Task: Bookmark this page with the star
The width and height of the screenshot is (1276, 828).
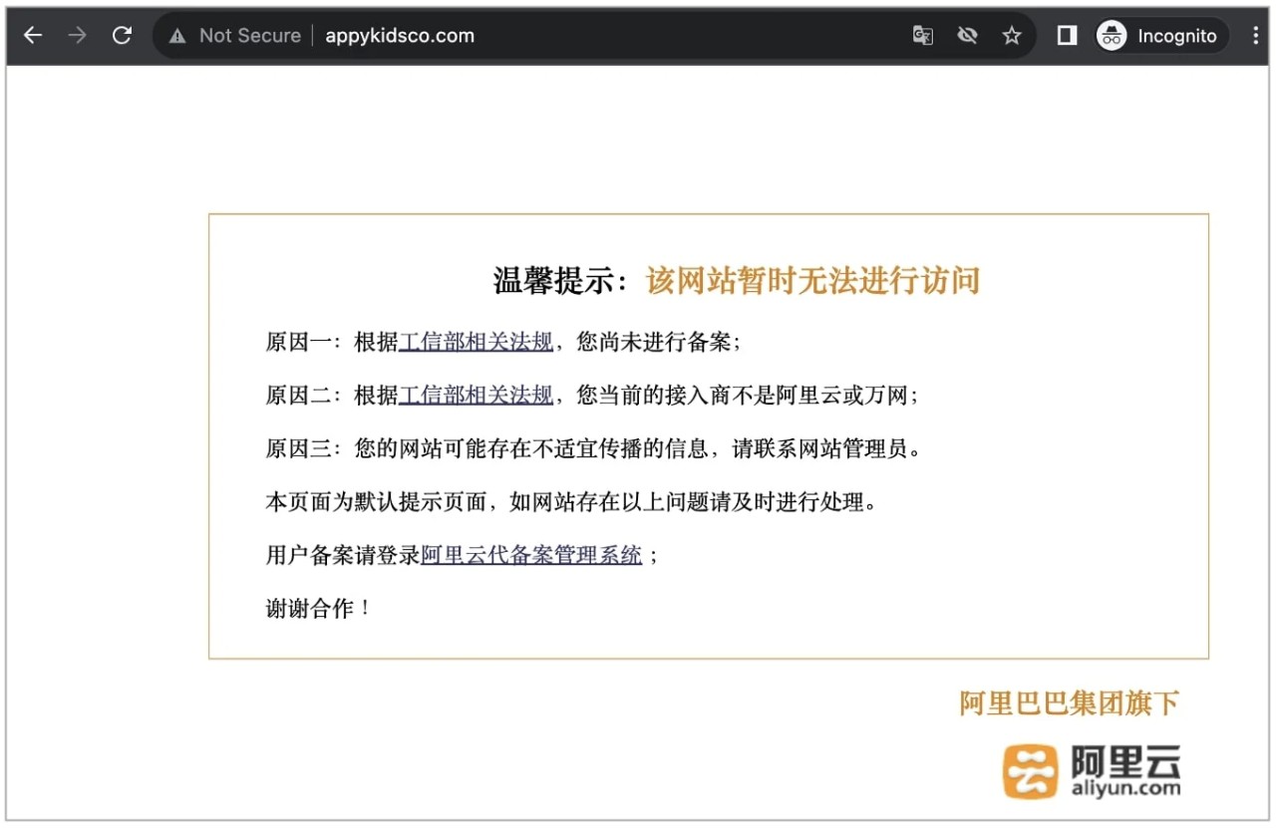Action: tap(1011, 36)
